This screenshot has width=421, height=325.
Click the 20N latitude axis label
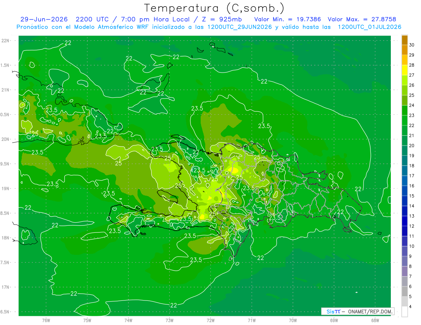[5, 139]
